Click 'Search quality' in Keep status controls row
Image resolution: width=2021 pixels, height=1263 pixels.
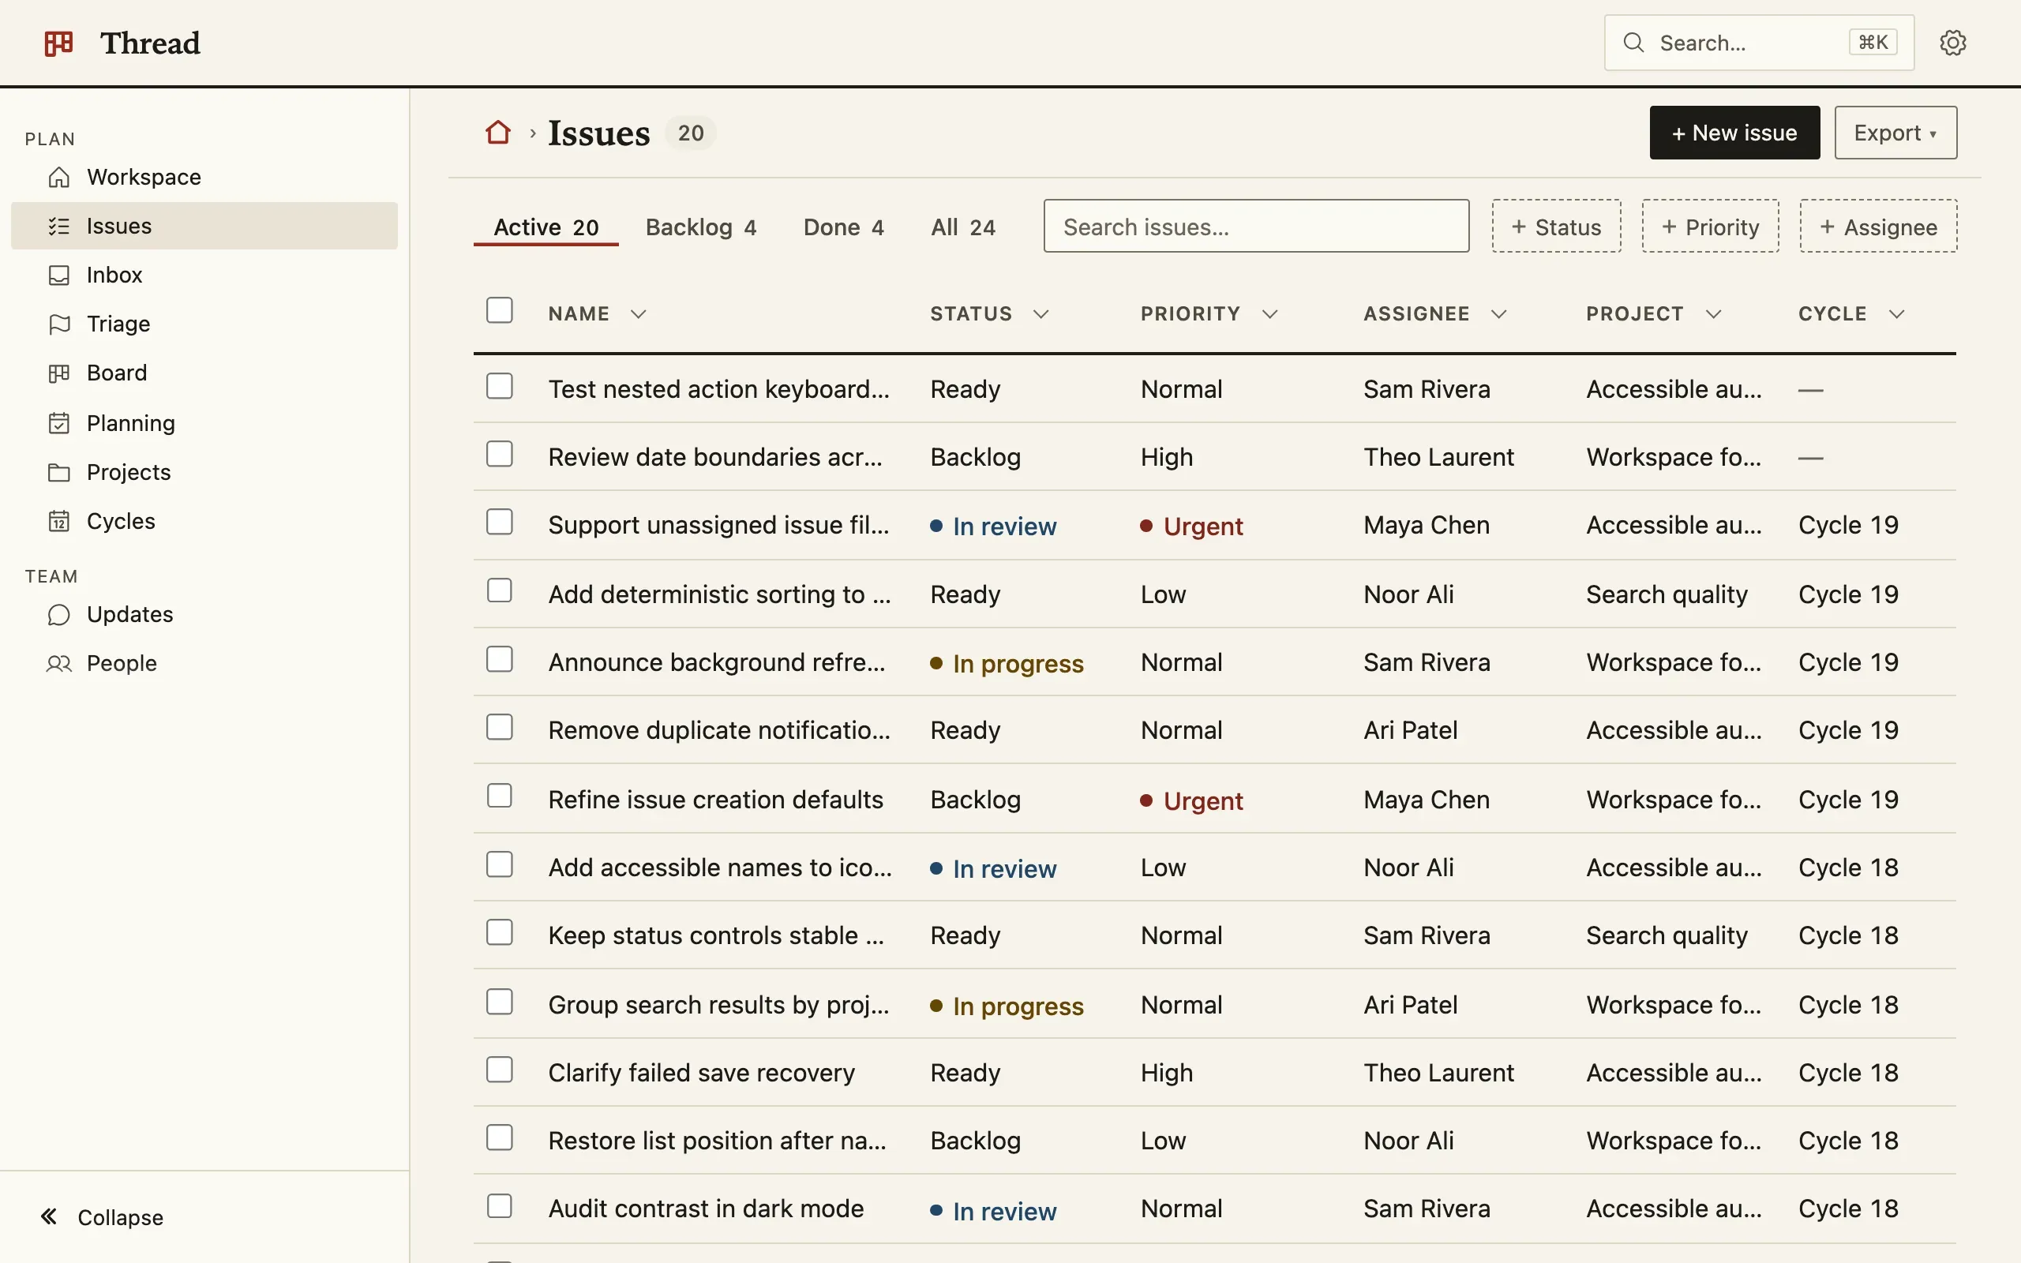pos(1666,935)
